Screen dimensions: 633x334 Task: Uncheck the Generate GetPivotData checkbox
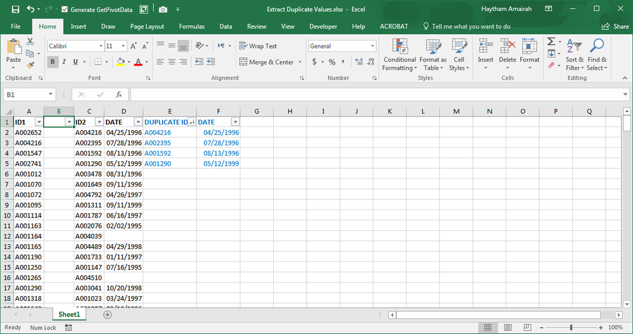[x=65, y=9]
